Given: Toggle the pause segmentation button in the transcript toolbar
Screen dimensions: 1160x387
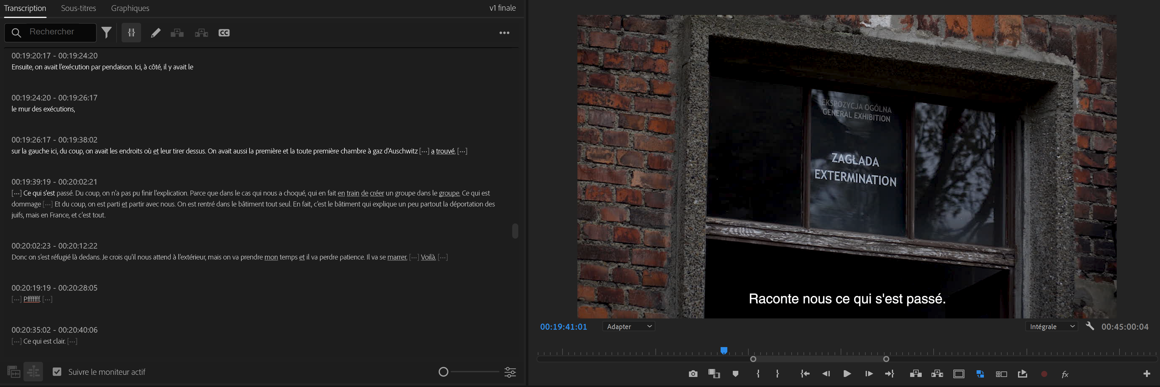Looking at the screenshot, I should [x=131, y=32].
